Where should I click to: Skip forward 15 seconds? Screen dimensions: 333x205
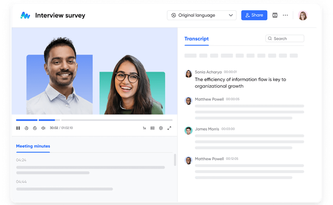pyautogui.click(x=35, y=128)
